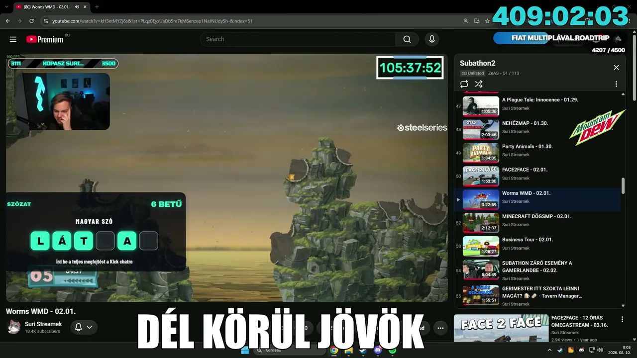Go to the Suri Streamek channel name
Image resolution: width=637 pixels, height=358 pixels.
43,324
